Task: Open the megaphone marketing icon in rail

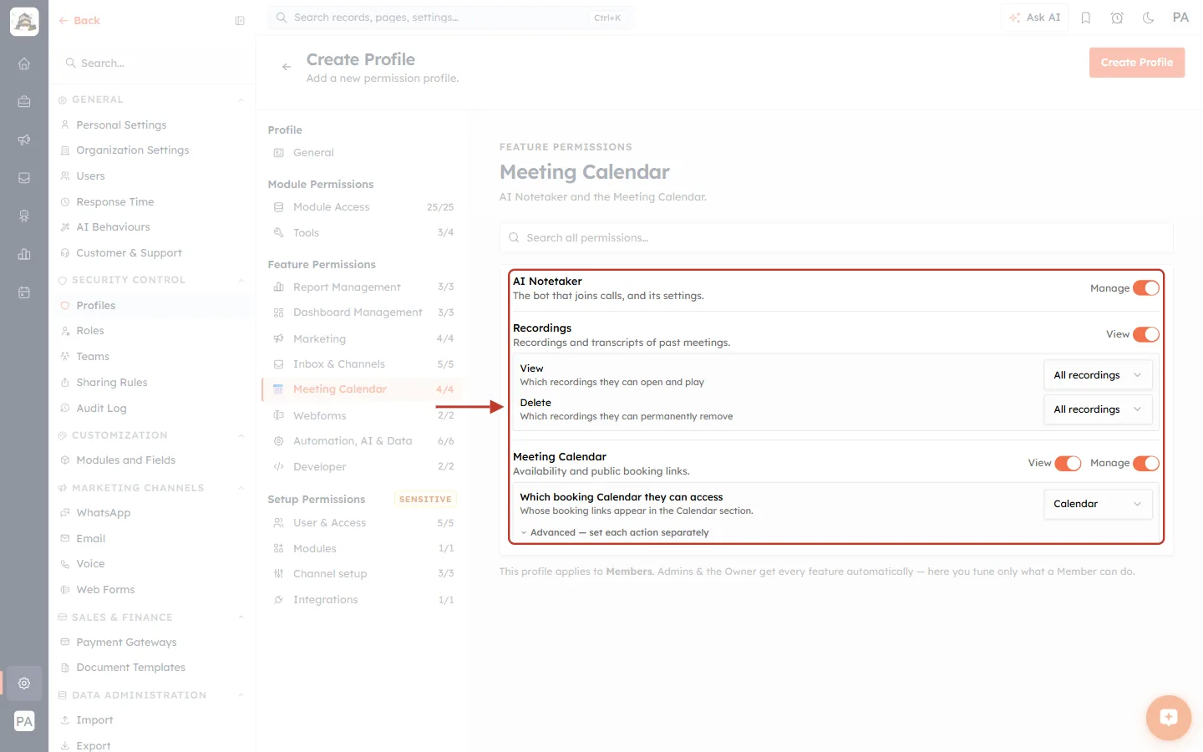Action: point(24,140)
